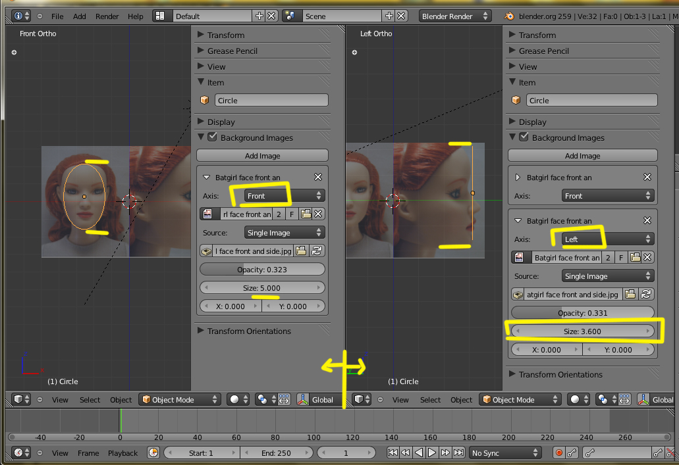Click the Size 3.600 field

582,331
